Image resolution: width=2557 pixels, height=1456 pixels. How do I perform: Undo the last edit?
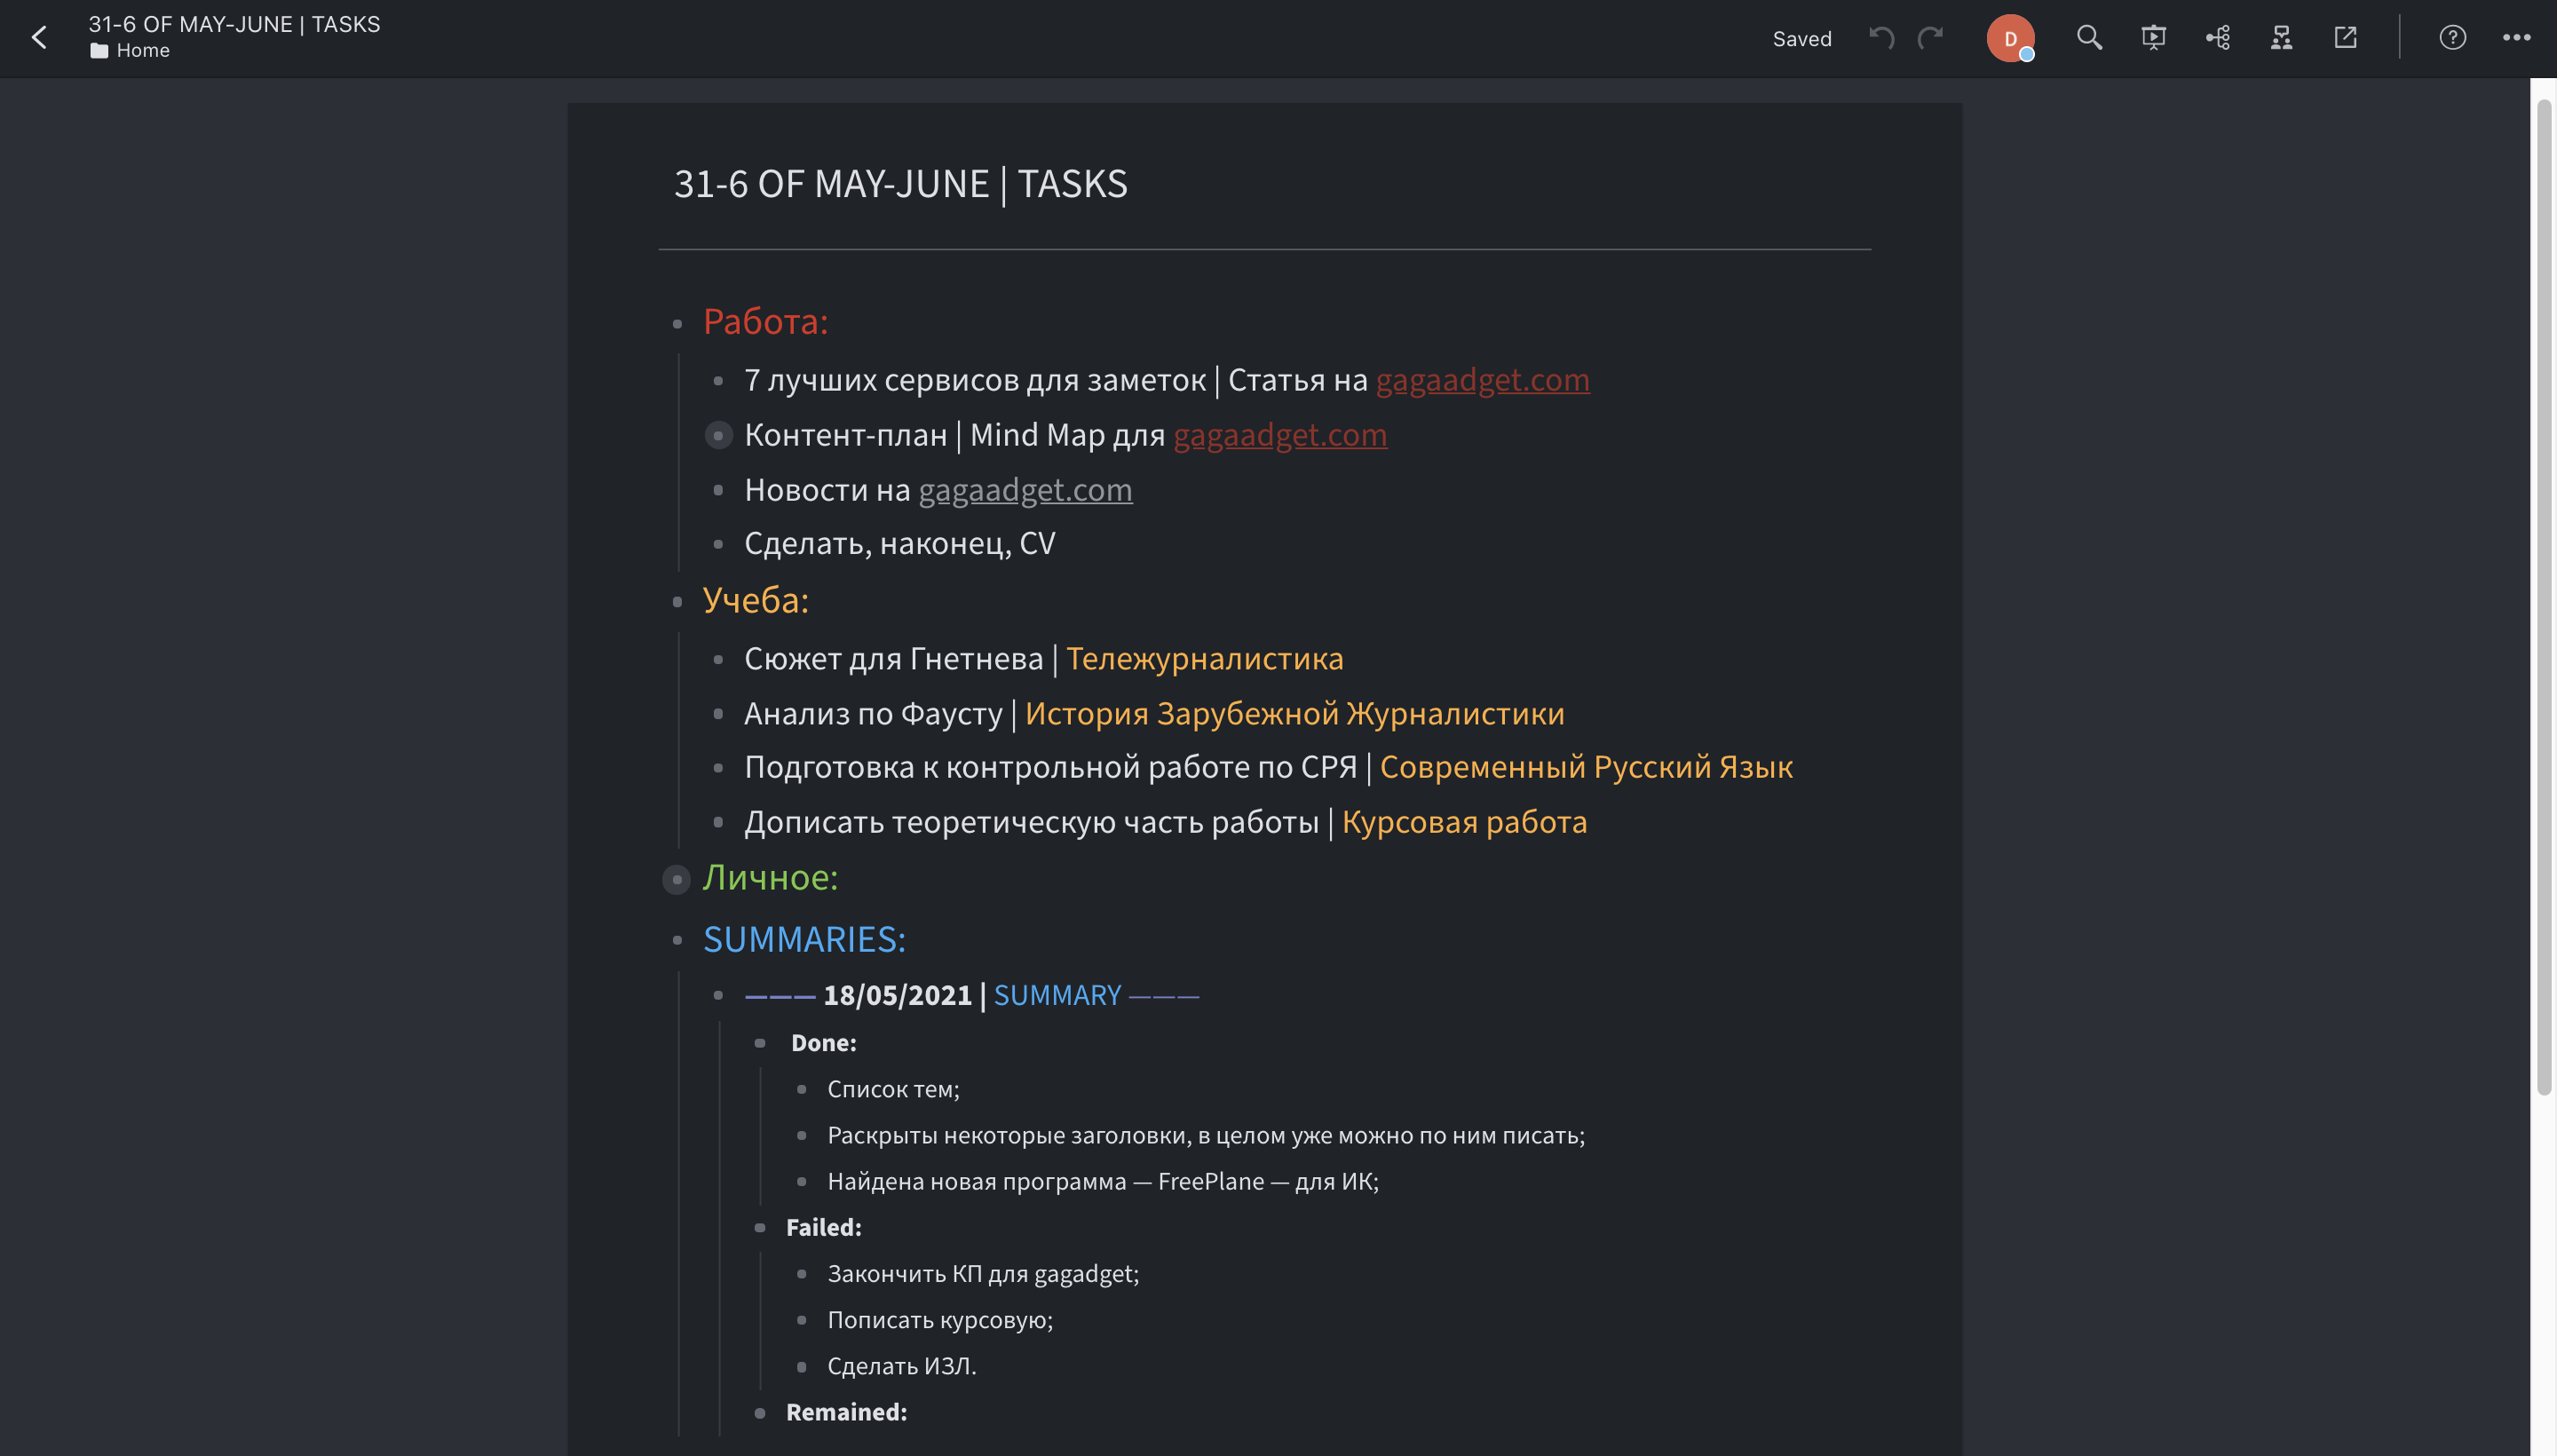(1881, 38)
